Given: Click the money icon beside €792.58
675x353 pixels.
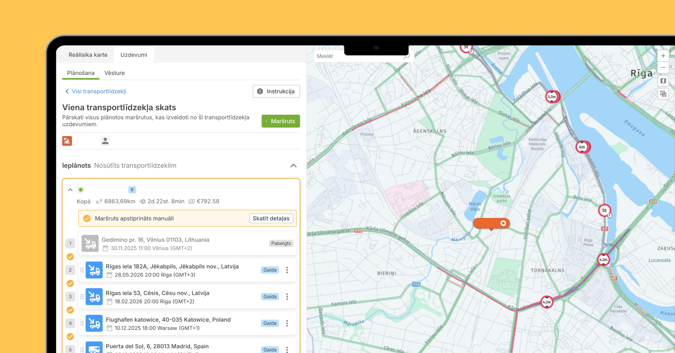Looking at the screenshot, I should (x=192, y=202).
